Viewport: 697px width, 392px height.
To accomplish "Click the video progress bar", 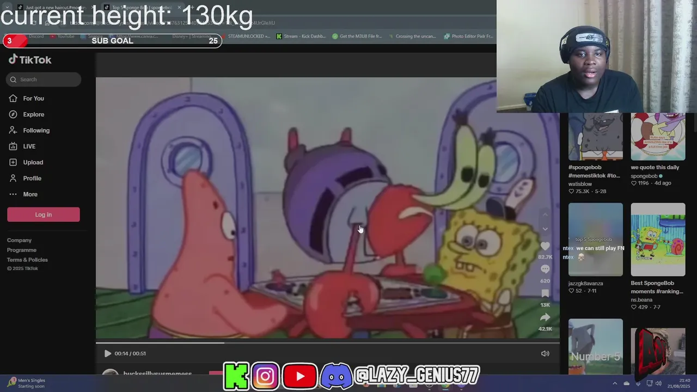I will (x=327, y=342).
